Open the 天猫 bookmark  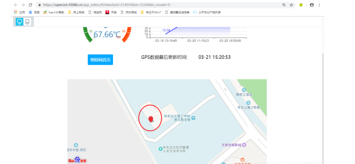point(111,12)
